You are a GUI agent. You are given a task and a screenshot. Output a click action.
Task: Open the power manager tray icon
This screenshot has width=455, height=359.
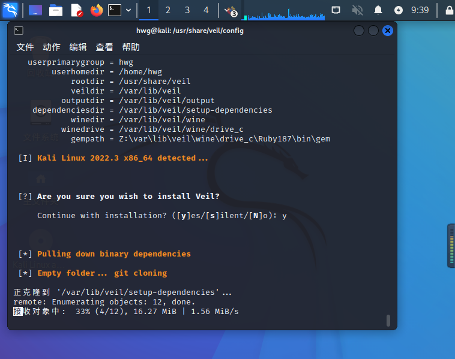pyautogui.click(x=399, y=10)
